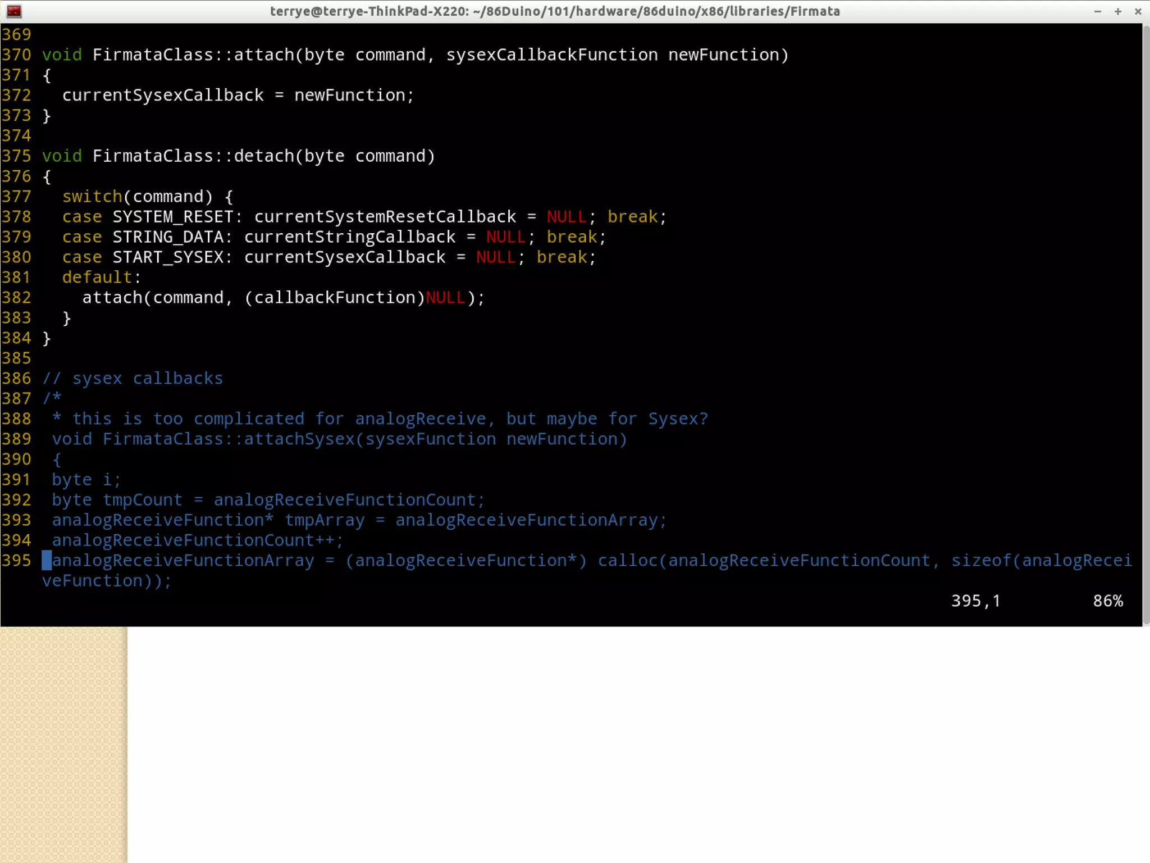Click the word currentSysexCallback on line 372
The width and height of the screenshot is (1150, 863).
pos(163,96)
